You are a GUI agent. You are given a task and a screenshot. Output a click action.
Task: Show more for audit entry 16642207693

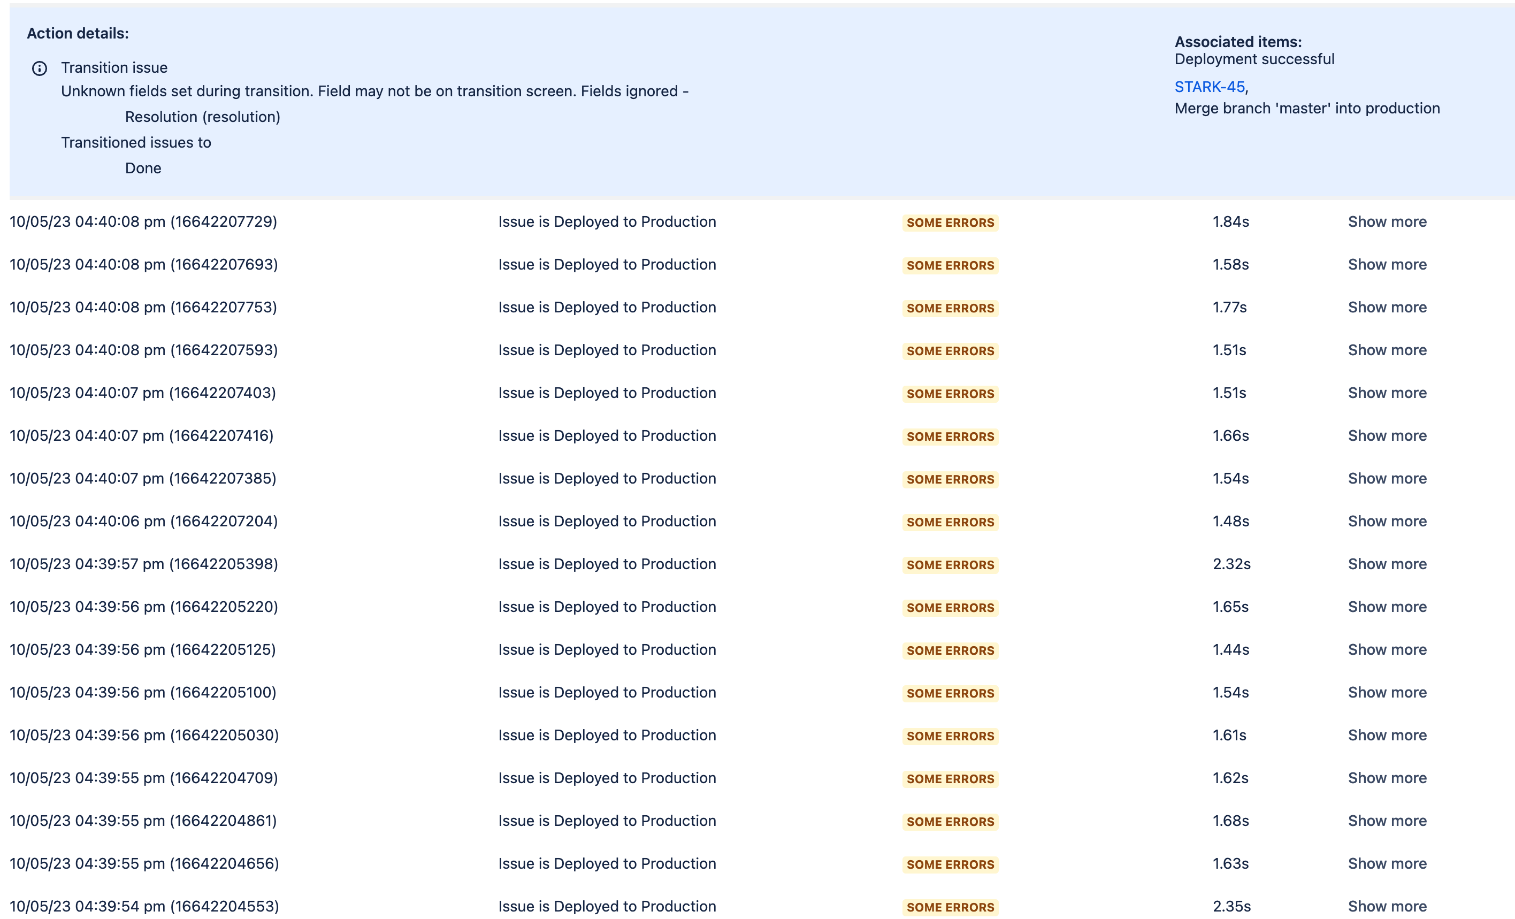[1387, 264]
